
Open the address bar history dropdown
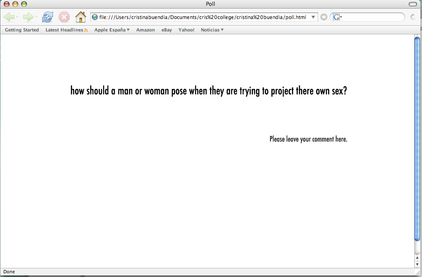(313, 17)
